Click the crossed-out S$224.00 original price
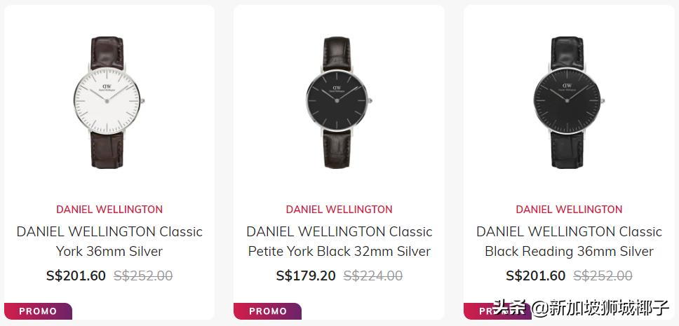679x326 pixels. tap(373, 276)
